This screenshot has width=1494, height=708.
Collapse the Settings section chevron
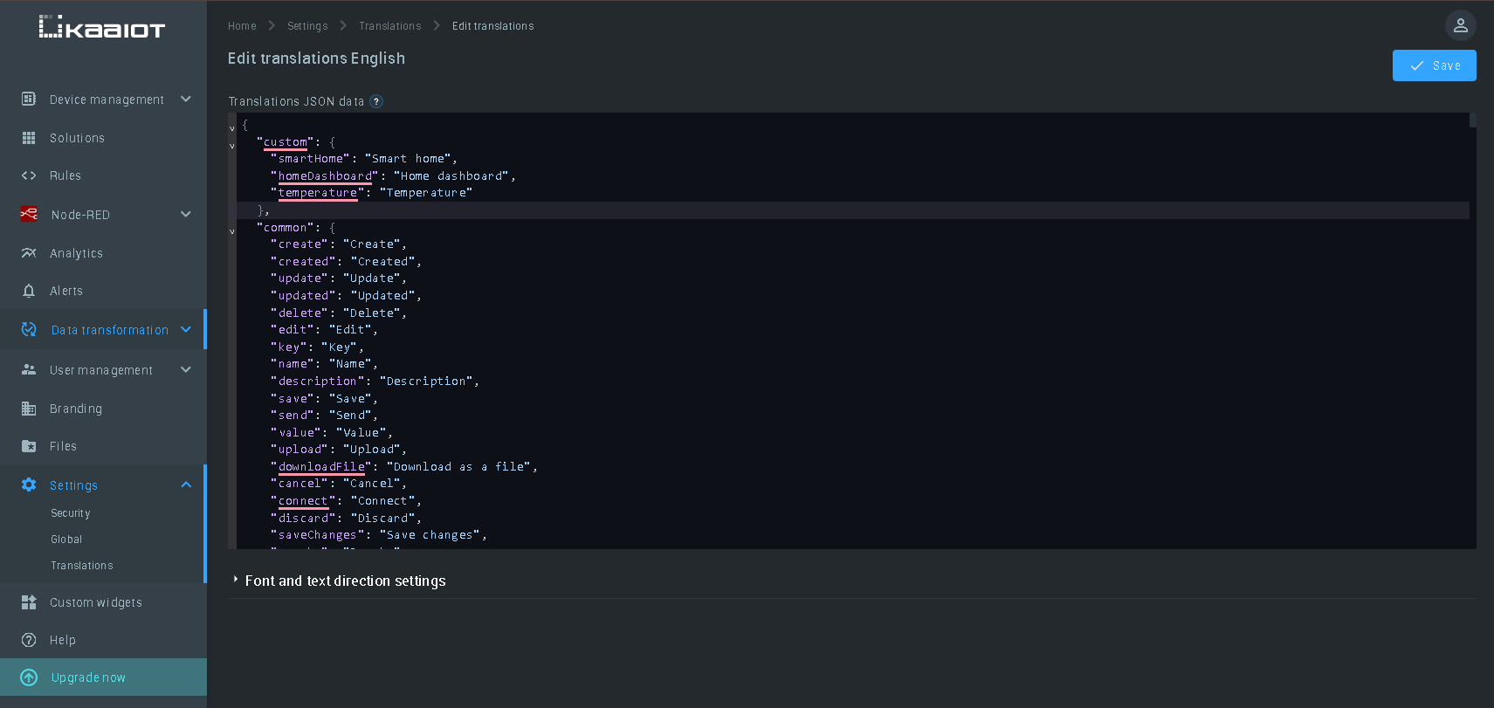(186, 485)
